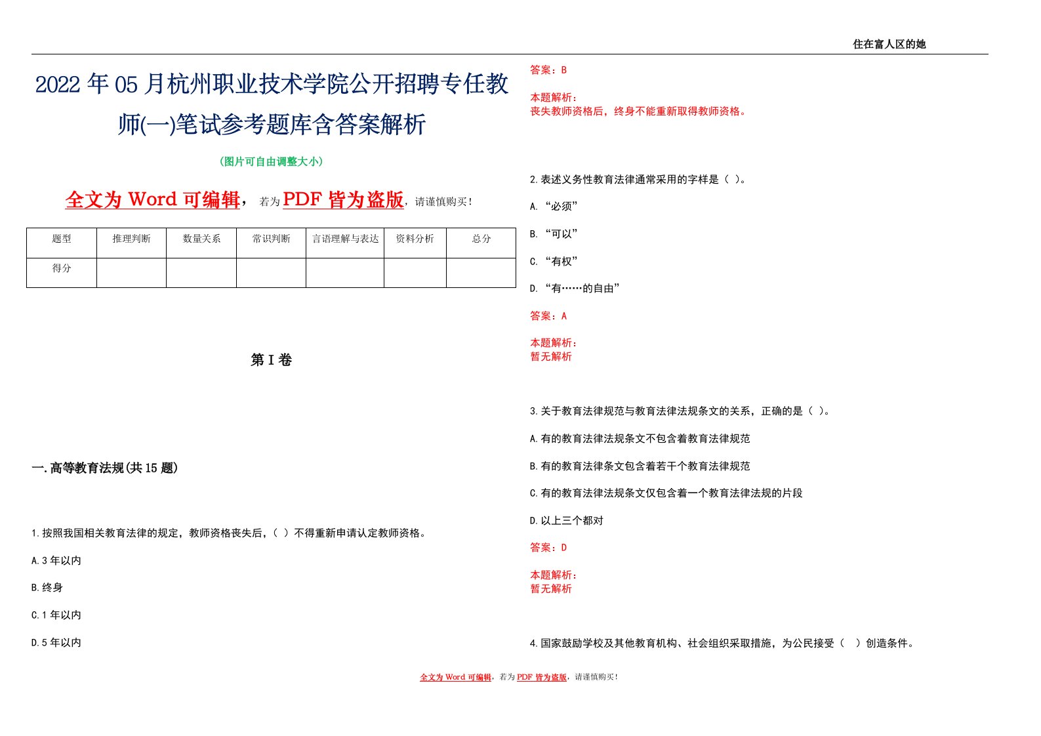Select option B. “可以”
1041x736 pixels.
tap(554, 234)
